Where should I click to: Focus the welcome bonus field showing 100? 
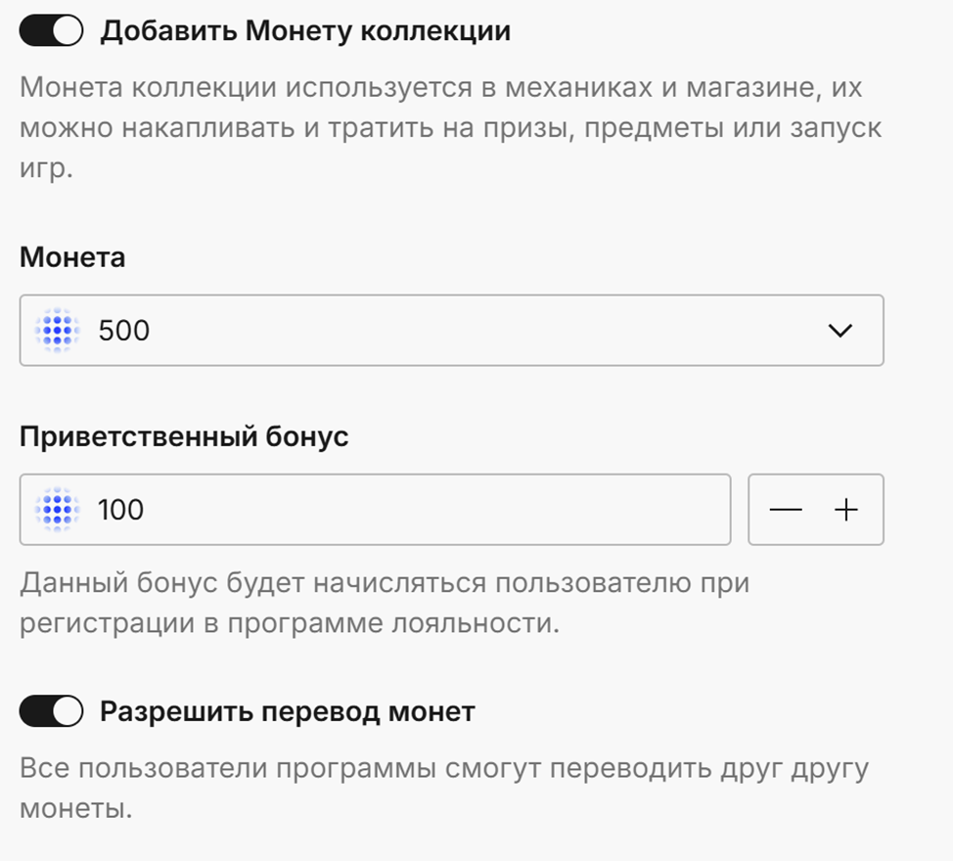(x=375, y=509)
